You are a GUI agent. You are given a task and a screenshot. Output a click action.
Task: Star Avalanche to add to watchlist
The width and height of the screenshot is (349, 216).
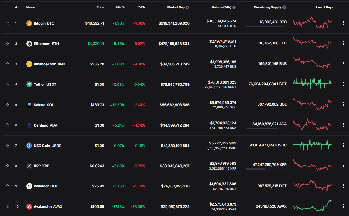[8, 206]
